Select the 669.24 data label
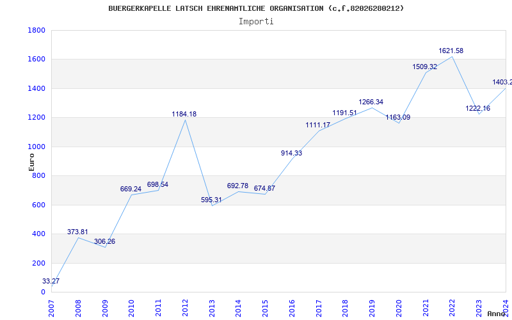512x320 pixels. [x=131, y=189]
